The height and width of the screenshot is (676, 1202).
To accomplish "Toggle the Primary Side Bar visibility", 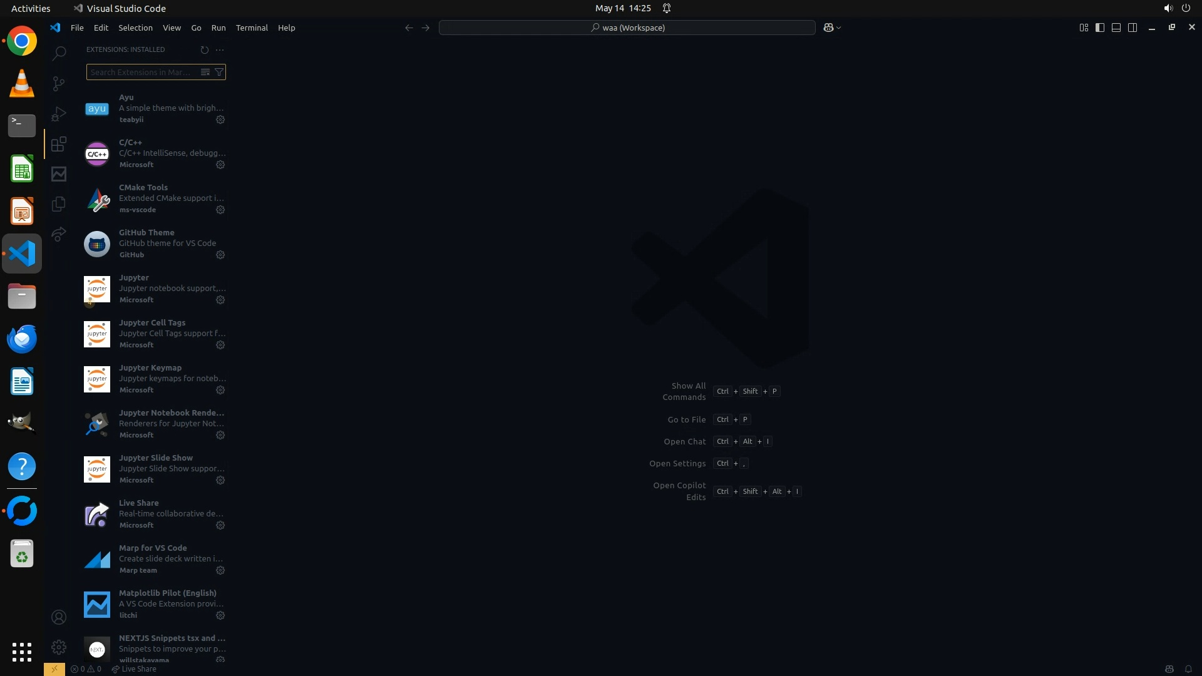I will 1100,28.
